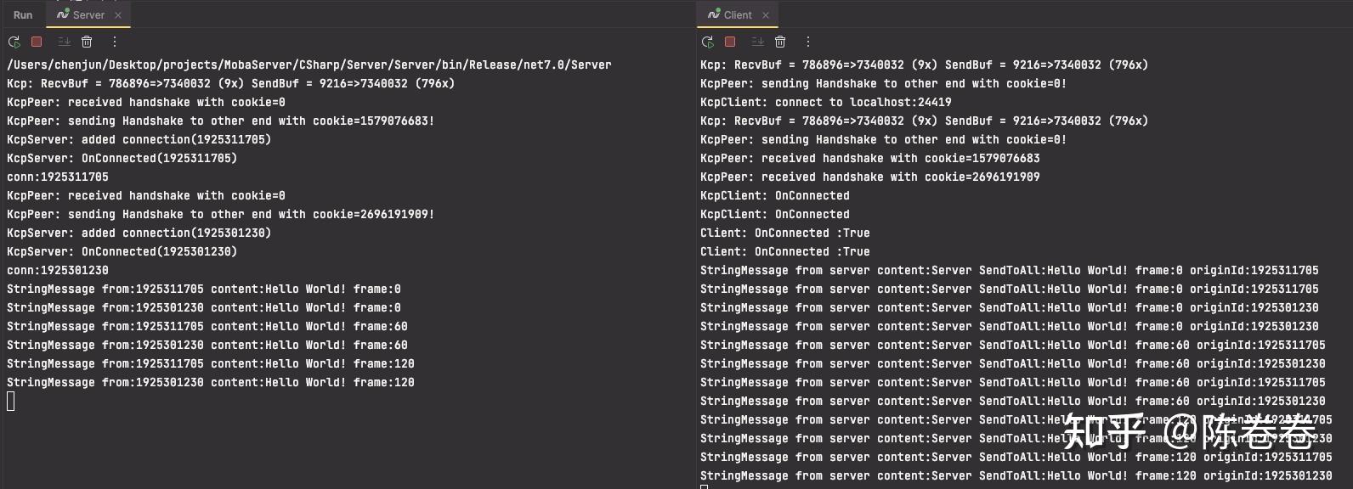Screen dimensions: 1353x489
Task: Select the Server run tab
Action: tap(88, 14)
